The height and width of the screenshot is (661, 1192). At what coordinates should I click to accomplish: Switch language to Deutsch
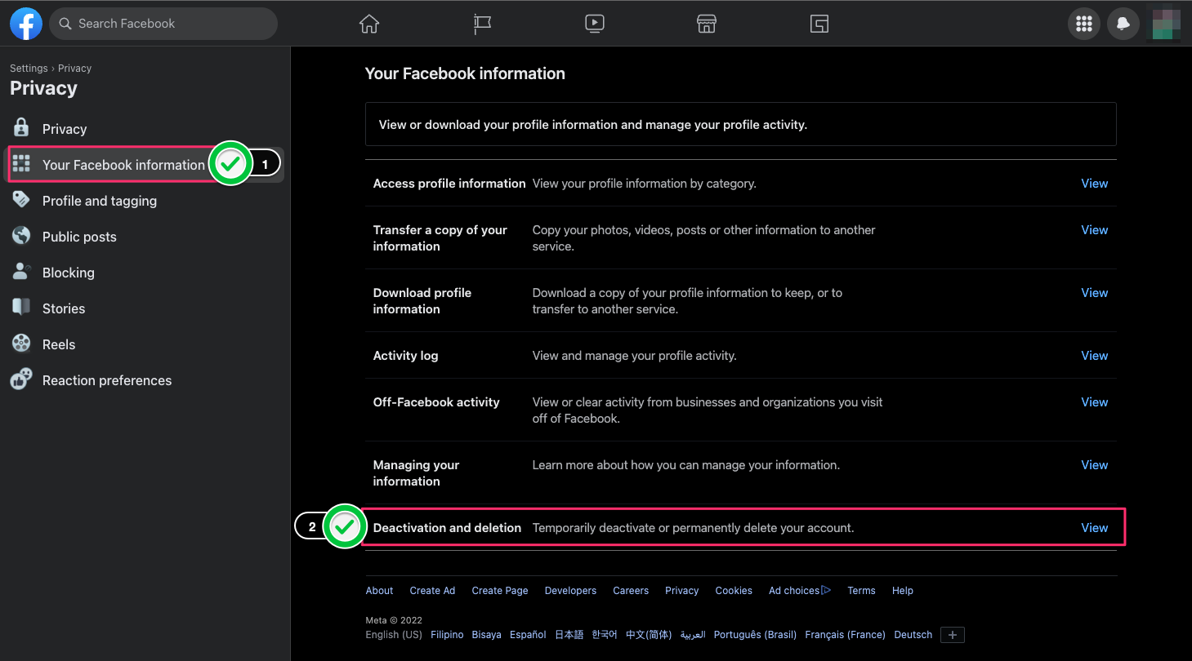click(x=913, y=635)
